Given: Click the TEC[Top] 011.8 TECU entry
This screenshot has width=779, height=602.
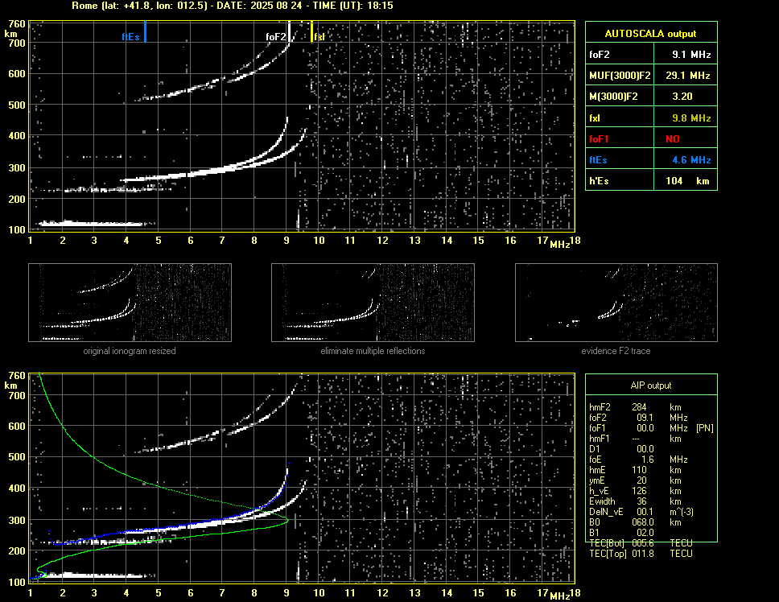Looking at the screenshot, I should 641,554.
